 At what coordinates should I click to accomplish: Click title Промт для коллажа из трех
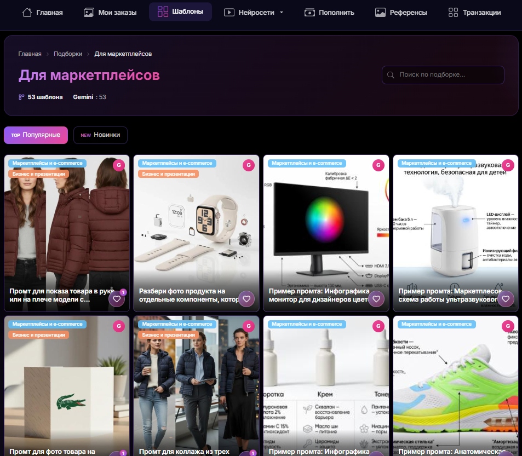tap(184, 452)
